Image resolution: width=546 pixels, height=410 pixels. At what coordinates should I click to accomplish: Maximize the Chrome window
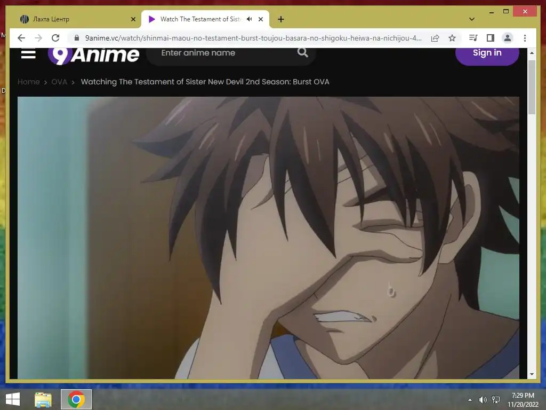(x=506, y=12)
